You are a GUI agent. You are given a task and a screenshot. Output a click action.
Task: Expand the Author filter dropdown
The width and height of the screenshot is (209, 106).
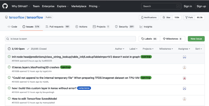click(120, 49)
